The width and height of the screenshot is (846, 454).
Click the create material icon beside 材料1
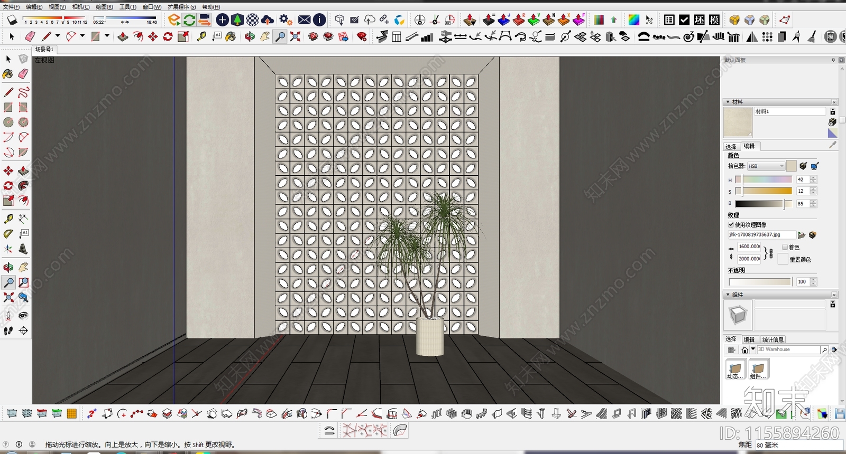pyautogui.click(x=833, y=122)
